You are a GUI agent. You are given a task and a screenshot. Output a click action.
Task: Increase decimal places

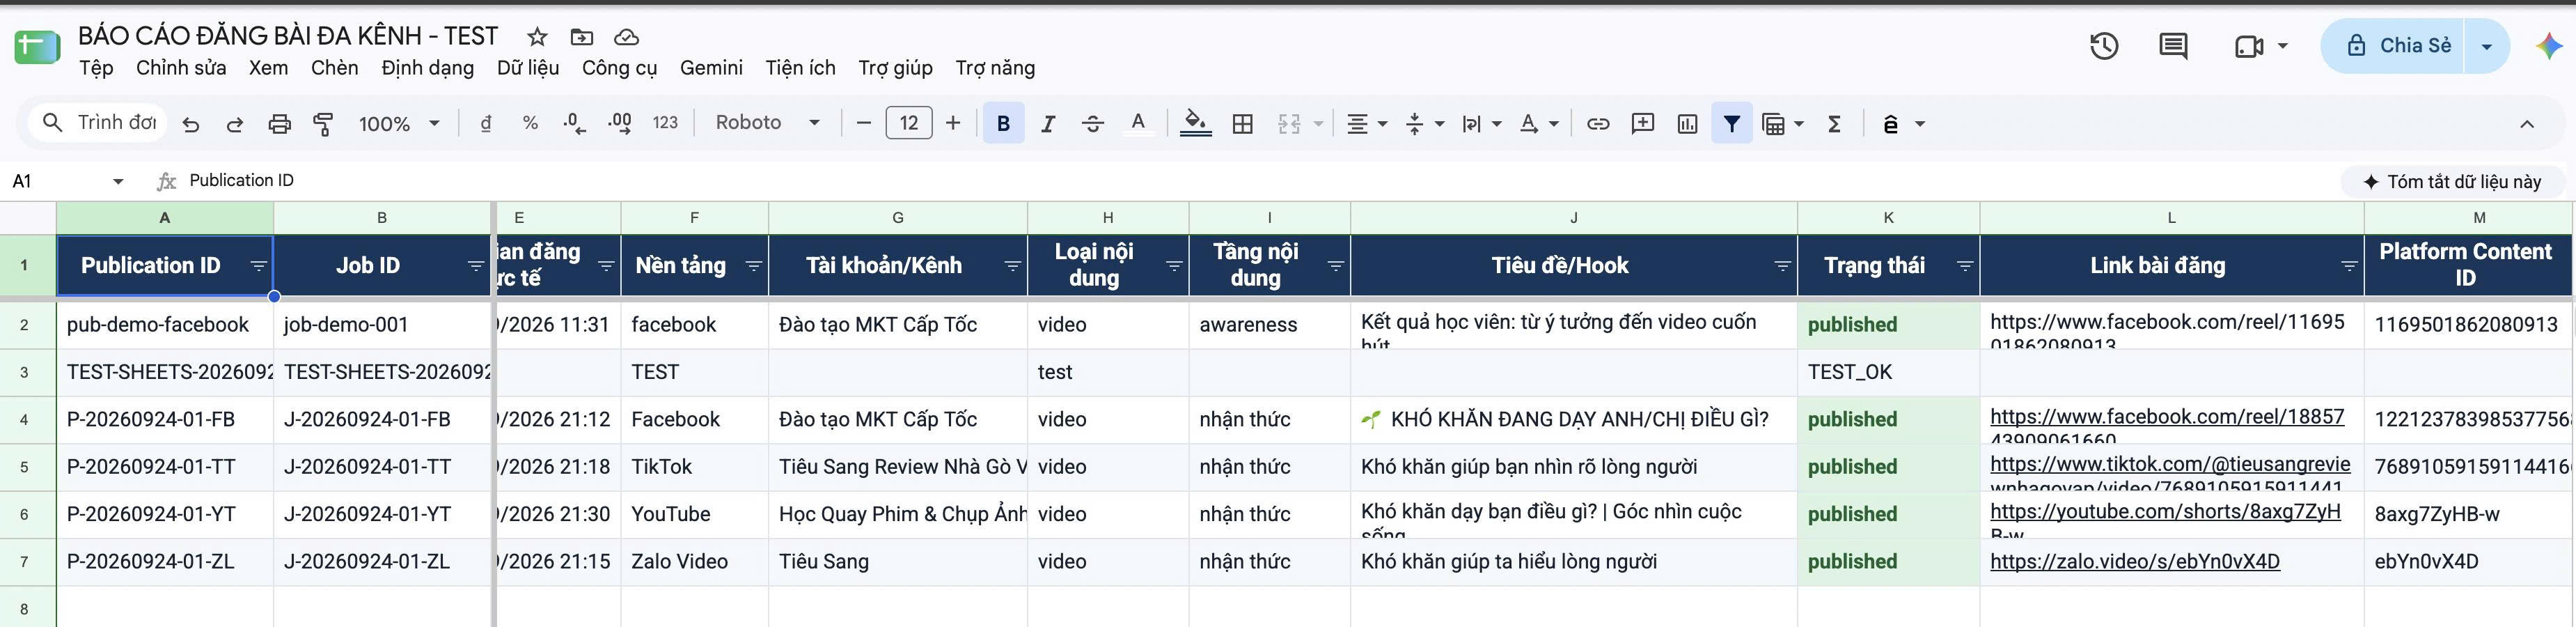point(620,123)
